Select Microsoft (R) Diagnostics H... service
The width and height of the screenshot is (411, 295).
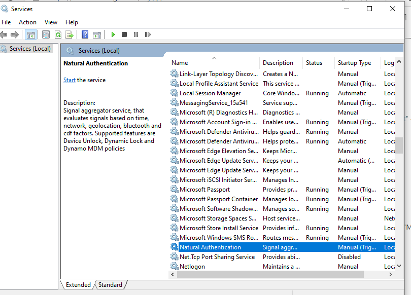pos(219,113)
